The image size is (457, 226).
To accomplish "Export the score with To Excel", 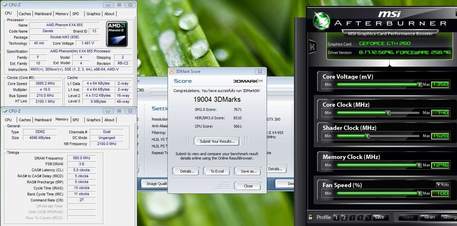I will (217, 171).
